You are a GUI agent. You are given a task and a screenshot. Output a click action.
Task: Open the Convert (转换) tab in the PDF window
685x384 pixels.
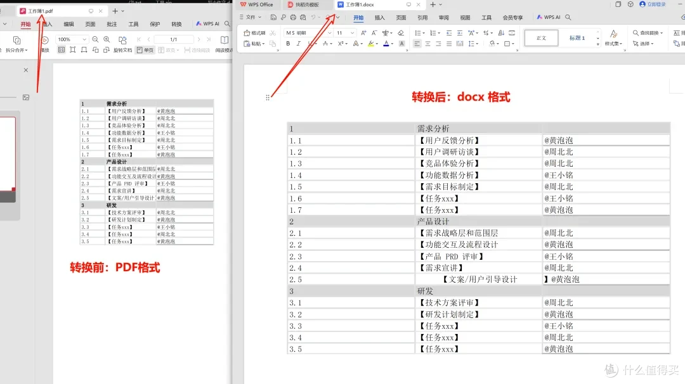click(x=176, y=25)
